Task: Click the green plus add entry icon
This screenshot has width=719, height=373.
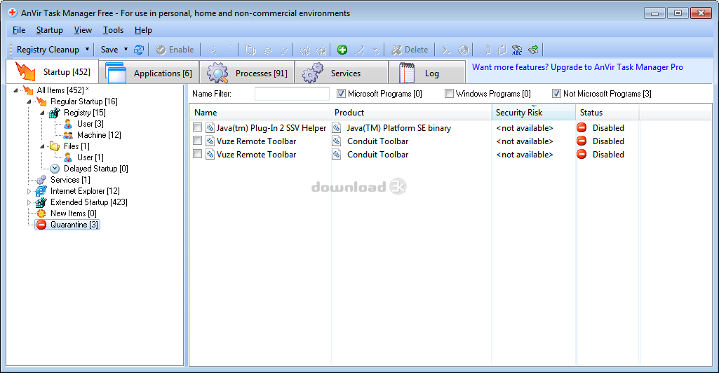Action: click(x=342, y=50)
